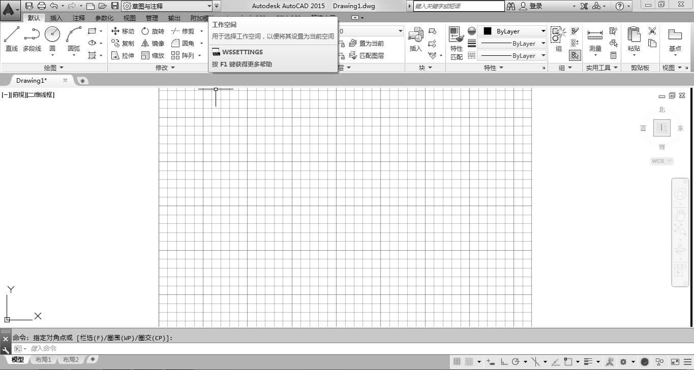Open the 测量 (Measure) tool

[595, 40]
